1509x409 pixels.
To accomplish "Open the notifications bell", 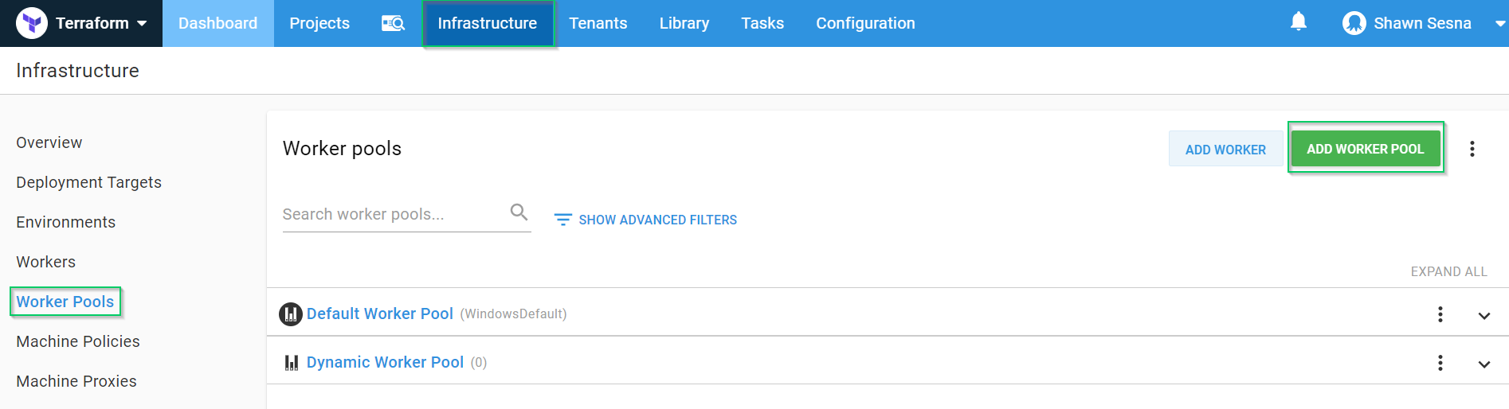I will tap(1298, 21).
